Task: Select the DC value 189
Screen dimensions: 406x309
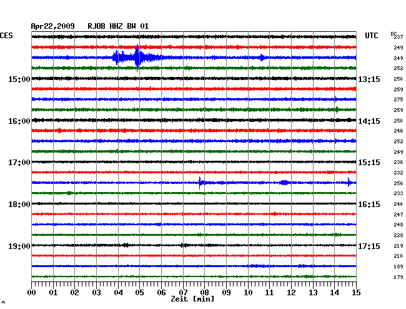Action: click(399, 266)
